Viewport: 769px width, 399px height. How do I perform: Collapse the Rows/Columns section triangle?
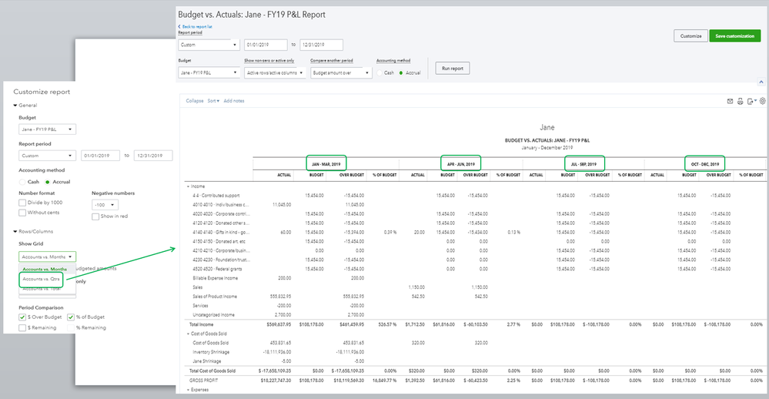pos(15,231)
